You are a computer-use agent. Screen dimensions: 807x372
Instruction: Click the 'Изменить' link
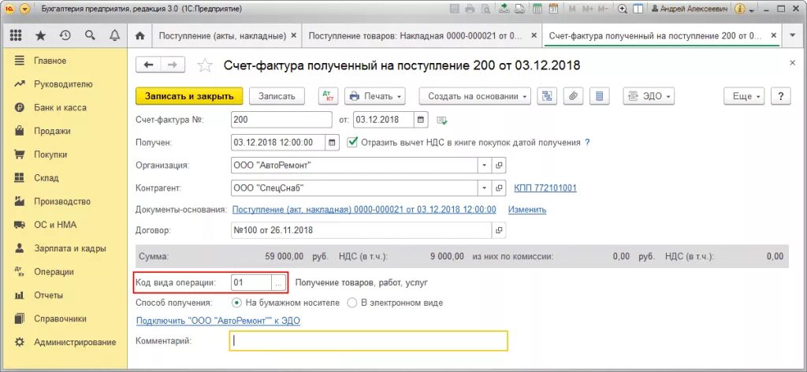click(x=527, y=210)
